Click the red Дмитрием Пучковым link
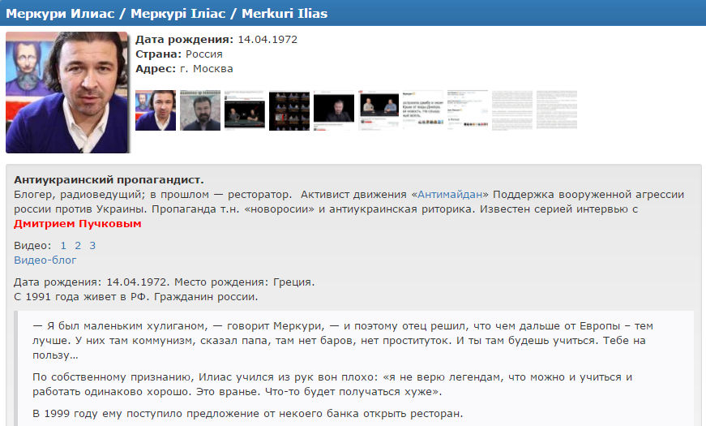Screen dimensions: 706x426 tap(78, 224)
